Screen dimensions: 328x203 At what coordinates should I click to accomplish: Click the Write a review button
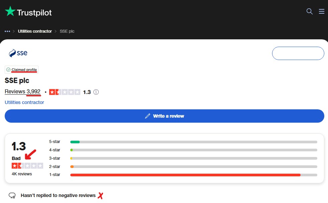tap(164, 116)
